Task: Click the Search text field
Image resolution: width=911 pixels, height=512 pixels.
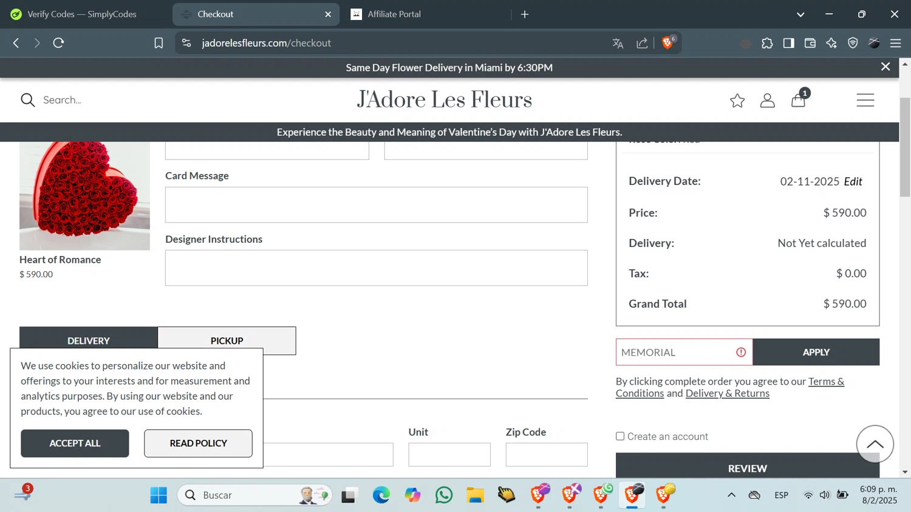Action: [x=62, y=100]
